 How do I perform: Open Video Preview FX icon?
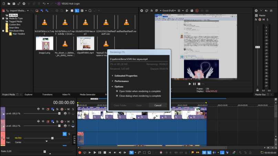tap(152, 11)
